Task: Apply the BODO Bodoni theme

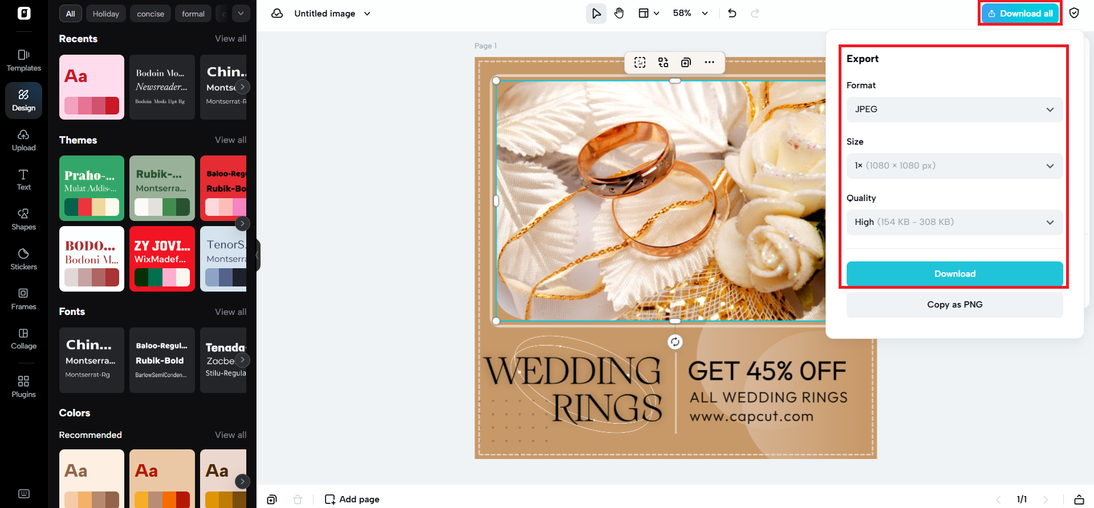Action: tap(92, 259)
